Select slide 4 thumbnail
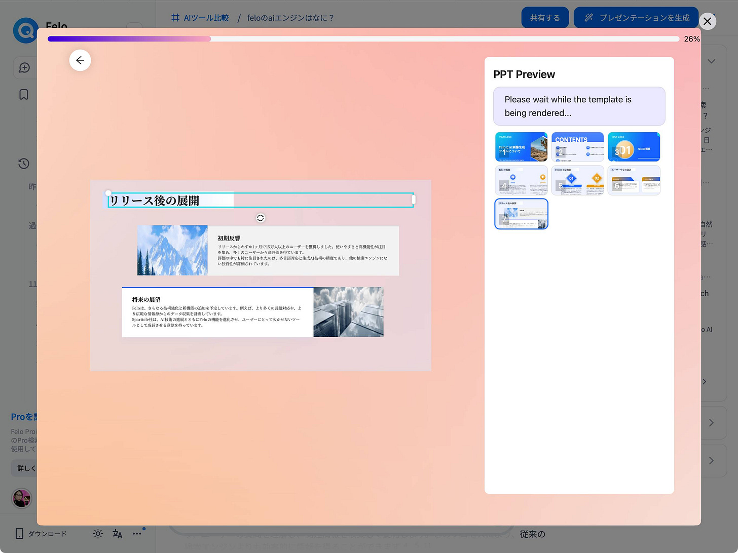The image size is (738, 553). (x=521, y=180)
